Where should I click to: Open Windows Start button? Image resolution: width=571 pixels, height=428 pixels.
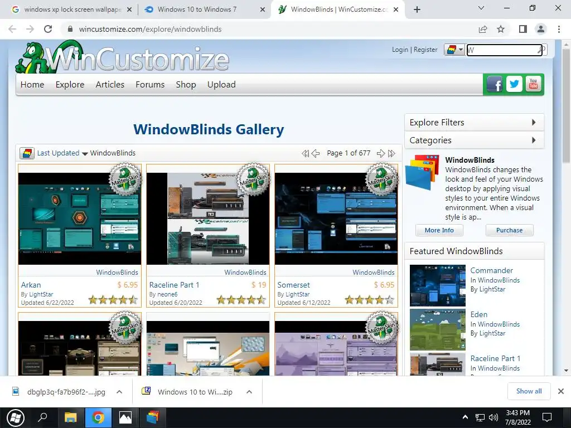(15, 418)
